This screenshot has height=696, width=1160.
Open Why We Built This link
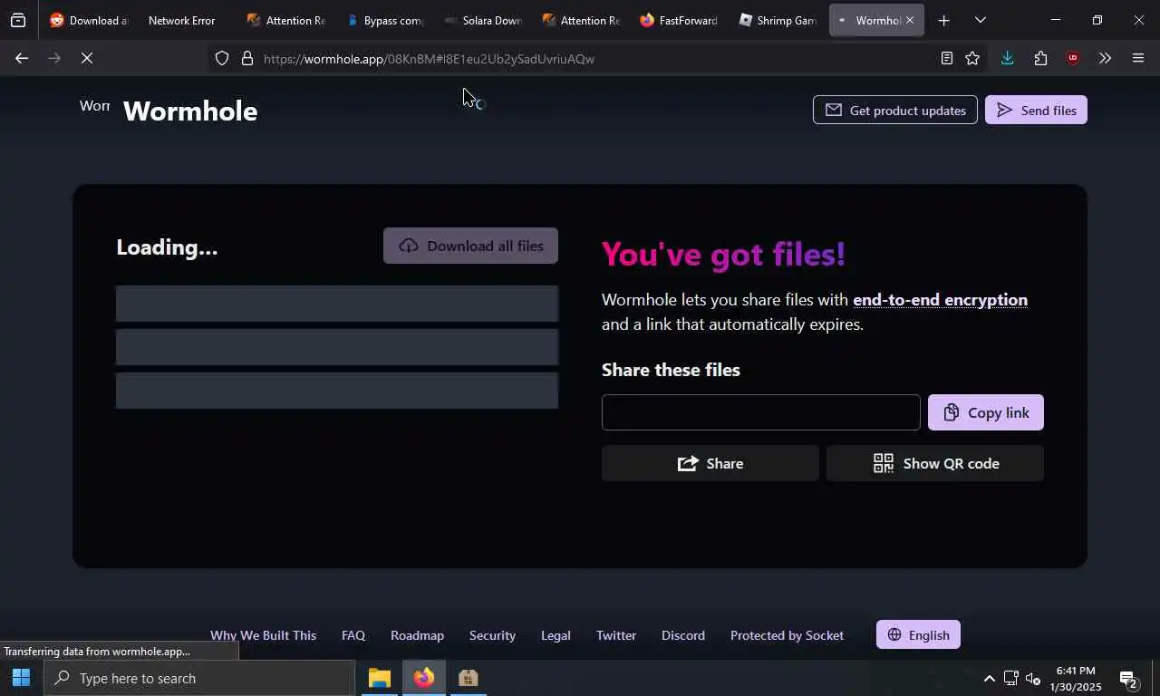[x=263, y=635]
